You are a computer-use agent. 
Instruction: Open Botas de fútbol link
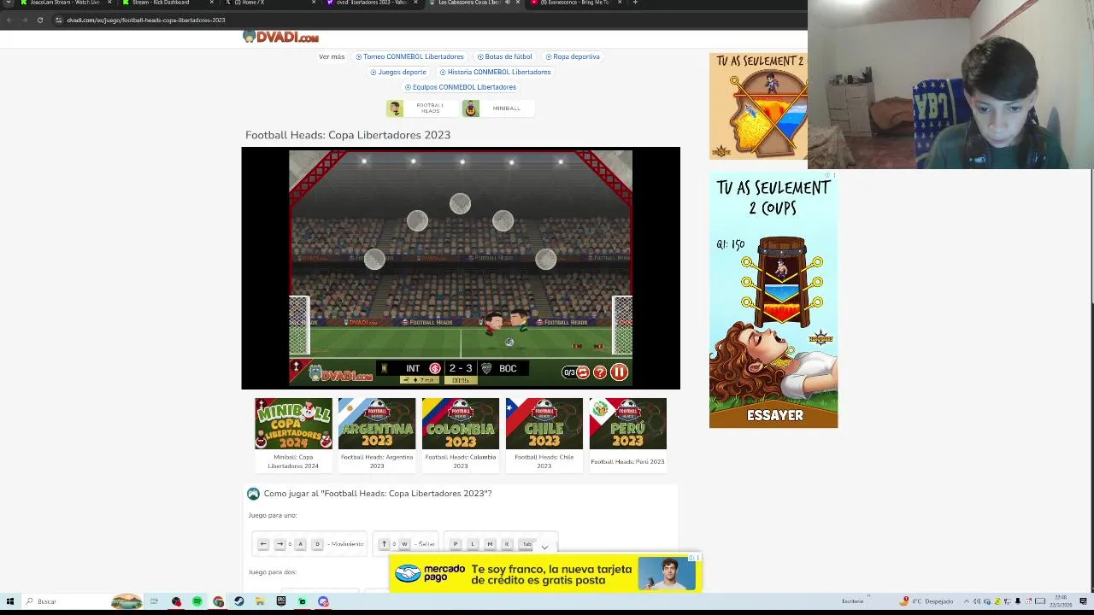tap(504, 56)
